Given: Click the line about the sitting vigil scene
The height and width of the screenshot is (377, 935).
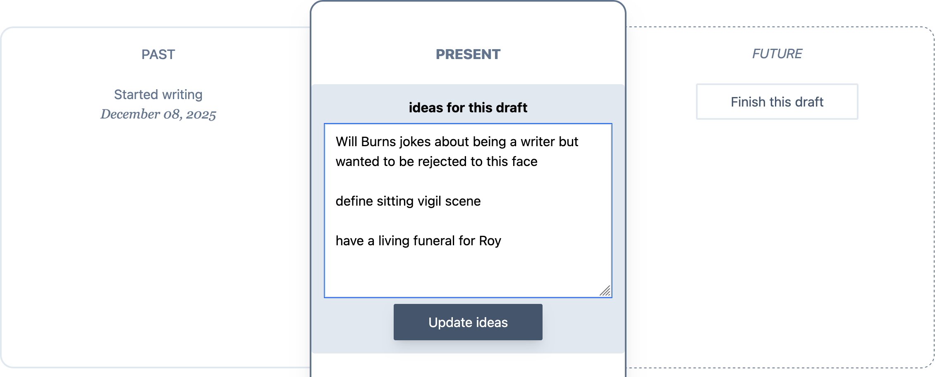Looking at the screenshot, I should coord(409,201).
